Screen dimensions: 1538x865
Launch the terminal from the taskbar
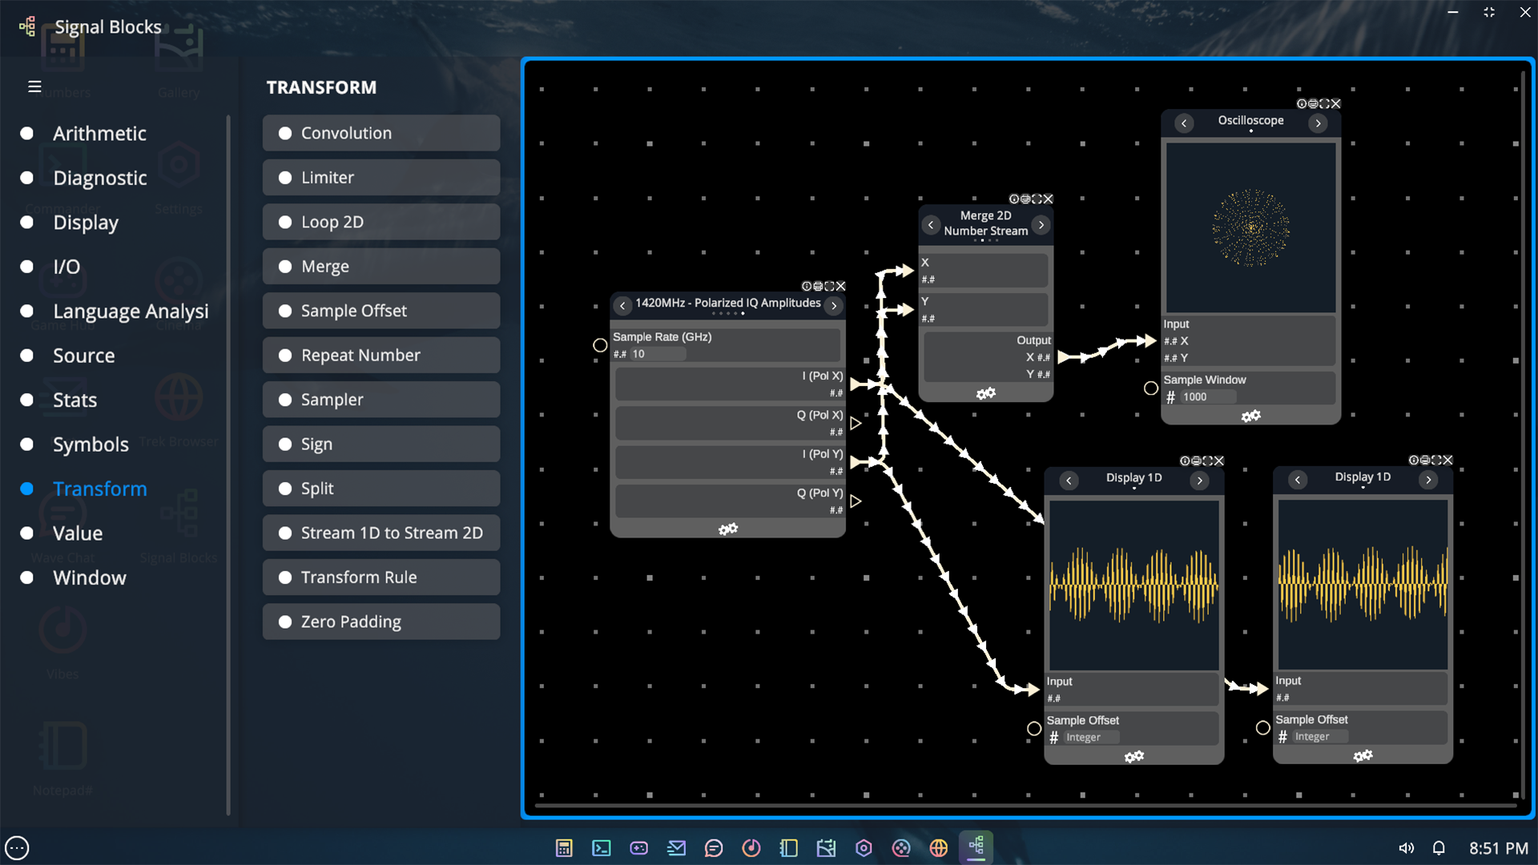pos(602,847)
